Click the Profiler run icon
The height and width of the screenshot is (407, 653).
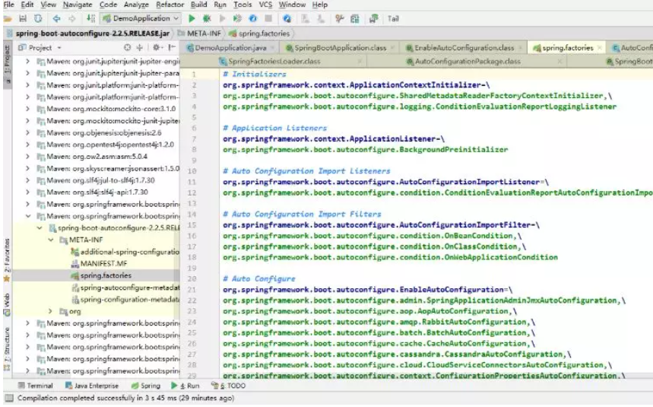(x=237, y=19)
